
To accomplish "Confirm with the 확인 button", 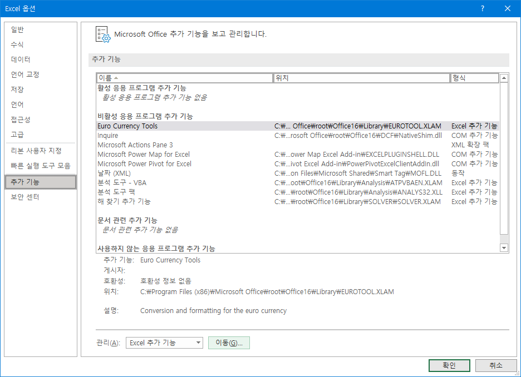I will (x=449, y=365).
